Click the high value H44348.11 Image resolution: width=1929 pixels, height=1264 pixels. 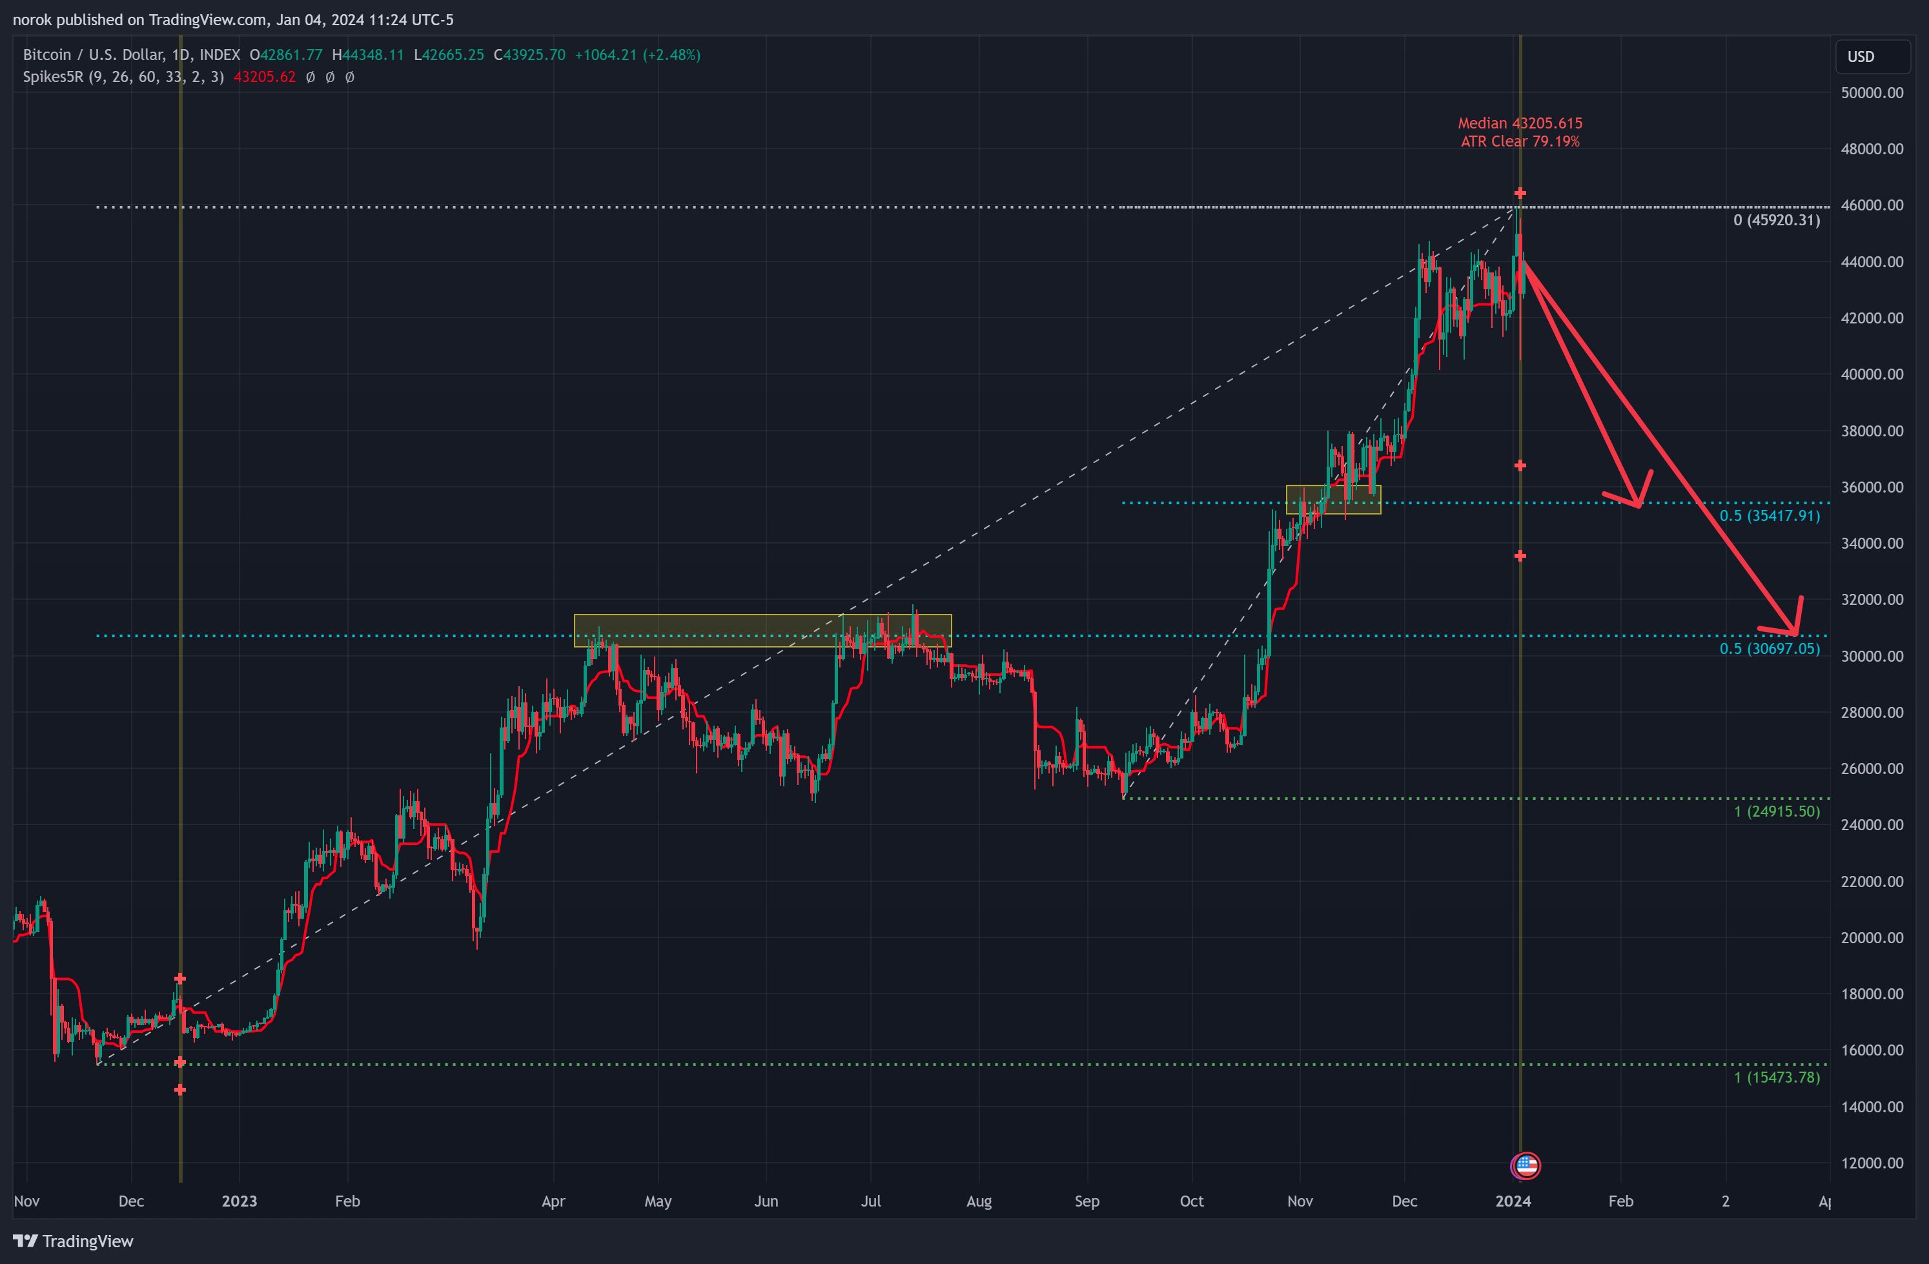(368, 54)
